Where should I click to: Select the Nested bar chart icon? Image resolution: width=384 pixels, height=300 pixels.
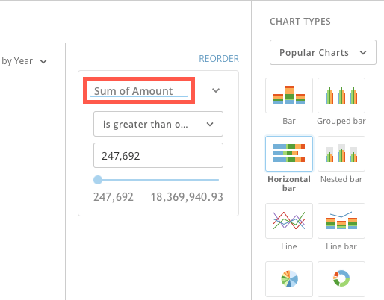pyautogui.click(x=341, y=154)
